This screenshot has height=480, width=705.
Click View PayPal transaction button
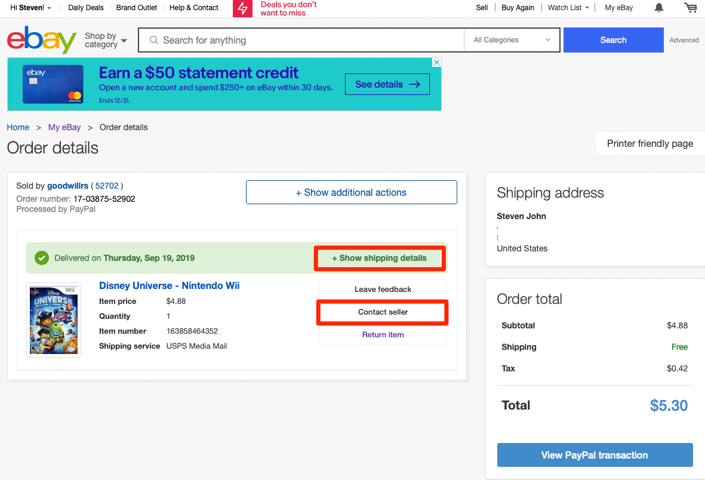[x=595, y=455]
